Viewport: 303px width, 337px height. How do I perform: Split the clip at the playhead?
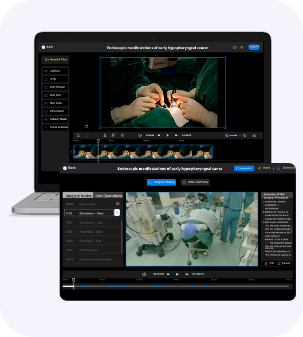pos(105,135)
